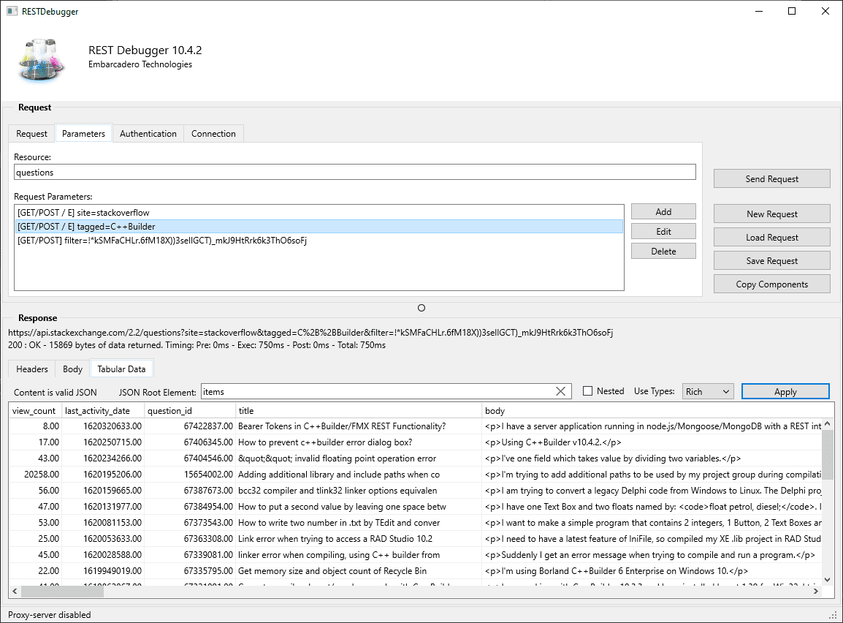Click Copy Components
This screenshot has width=843, height=623.
point(771,283)
